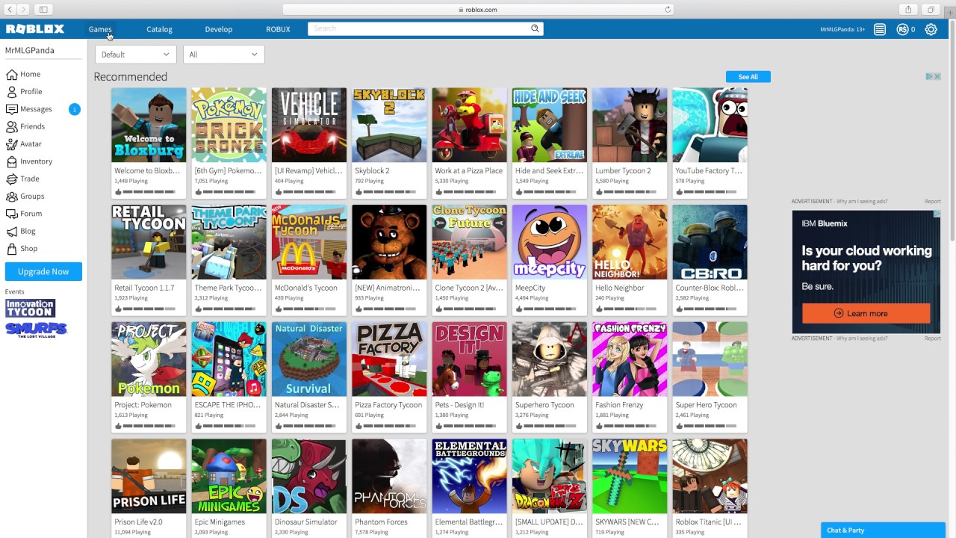The image size is (956, 538).
Task: Click the Prison Life v2.0 title
Action: pyautogui.click(x=138, y=522)
